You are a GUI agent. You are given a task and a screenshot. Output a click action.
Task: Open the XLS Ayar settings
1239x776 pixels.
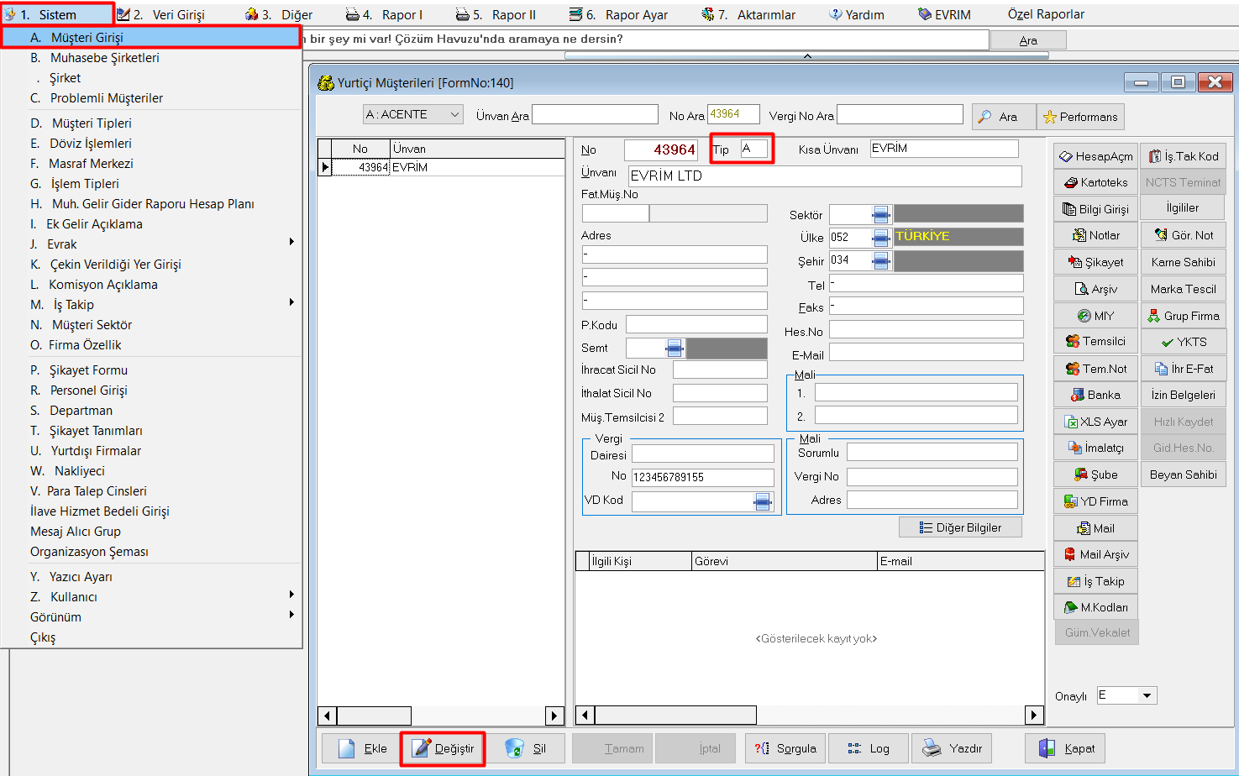1095,422
